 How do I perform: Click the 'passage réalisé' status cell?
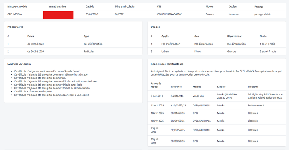(x=262, y=14)
